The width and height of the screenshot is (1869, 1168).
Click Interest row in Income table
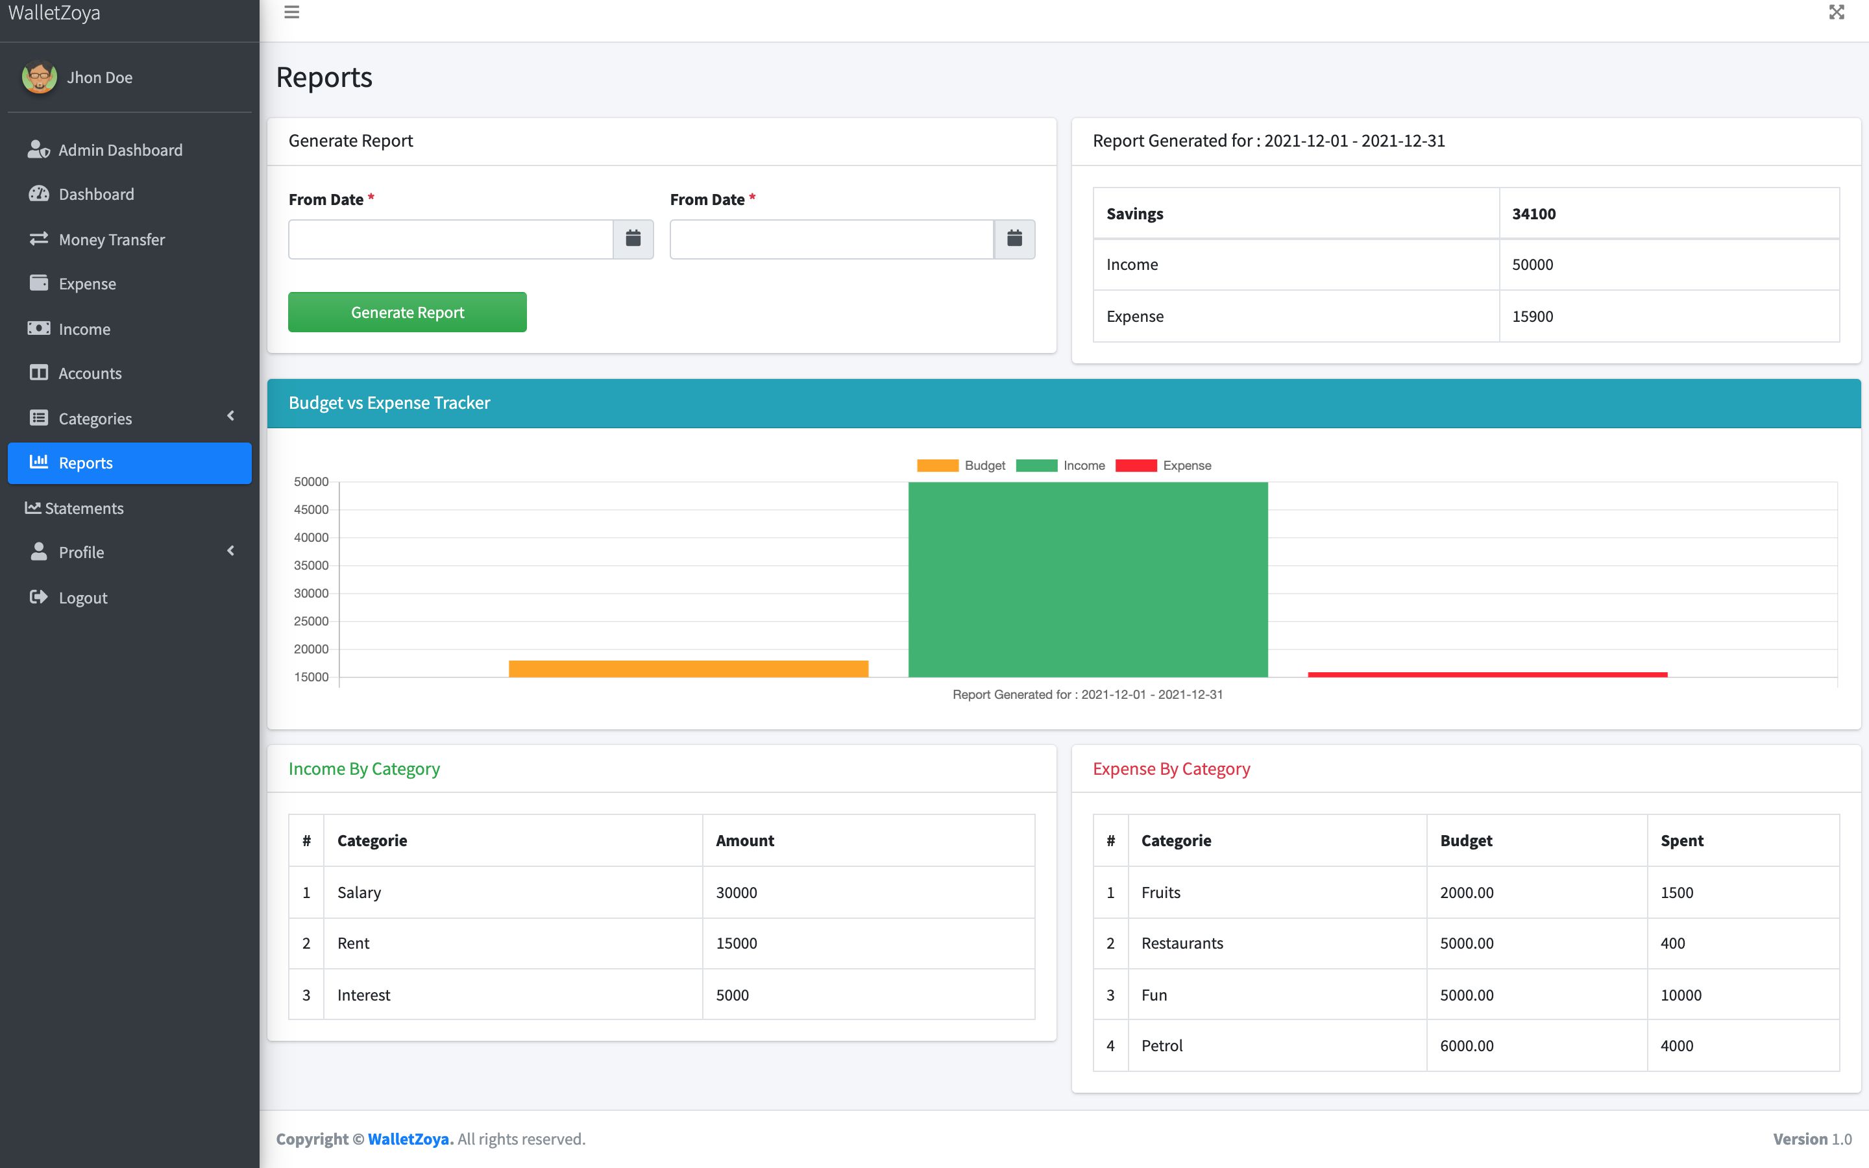click(662, 995)
